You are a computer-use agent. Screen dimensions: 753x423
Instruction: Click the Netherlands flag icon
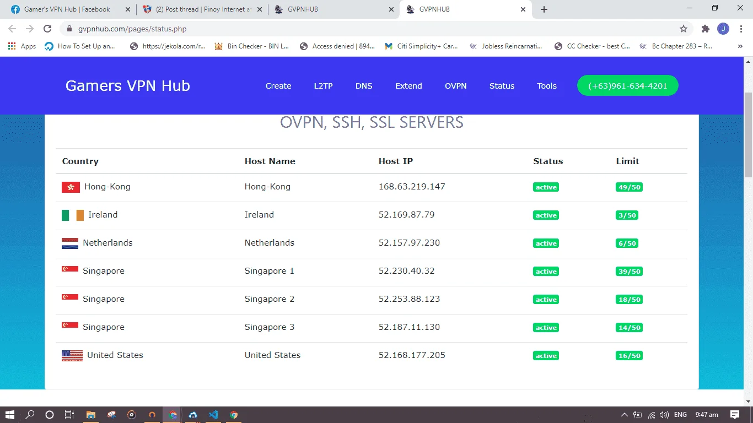[70, 243]
